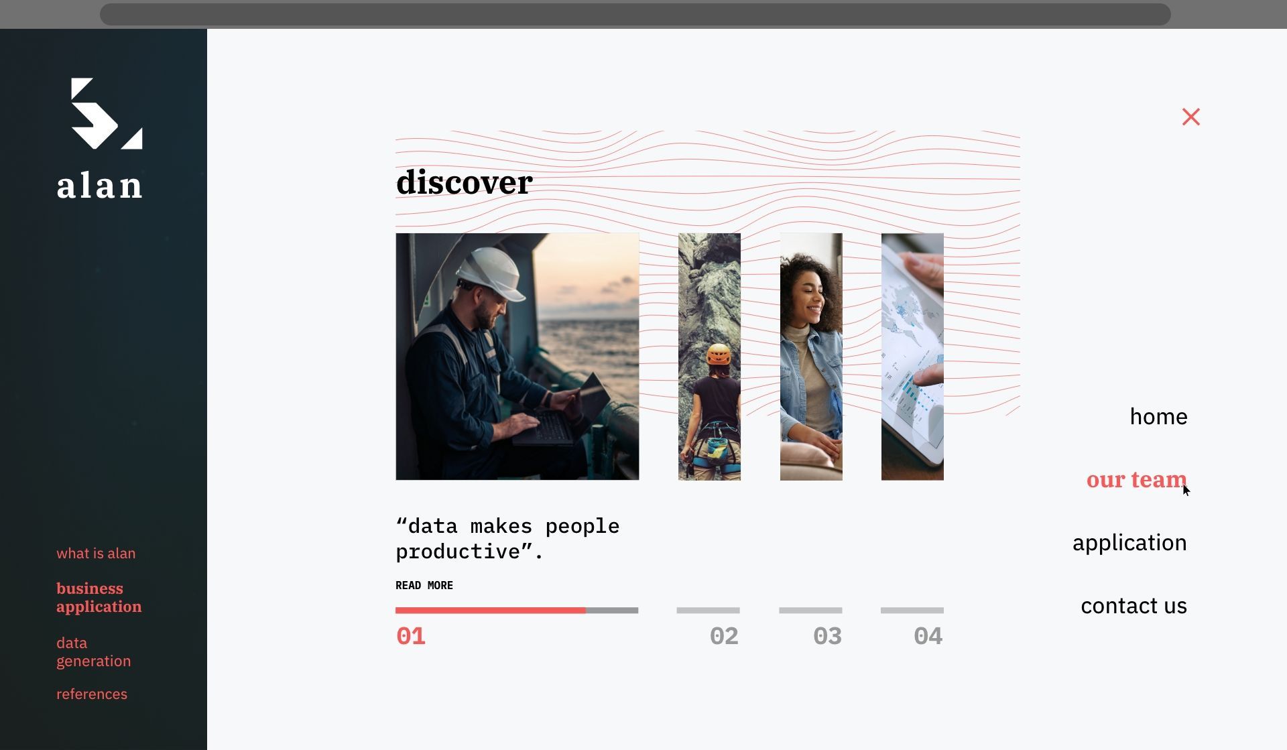Select business application in the sidebar

99,597
